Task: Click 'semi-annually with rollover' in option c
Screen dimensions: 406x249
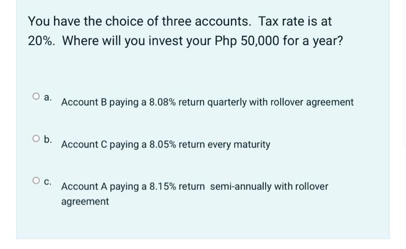Action: pos(269,186)
